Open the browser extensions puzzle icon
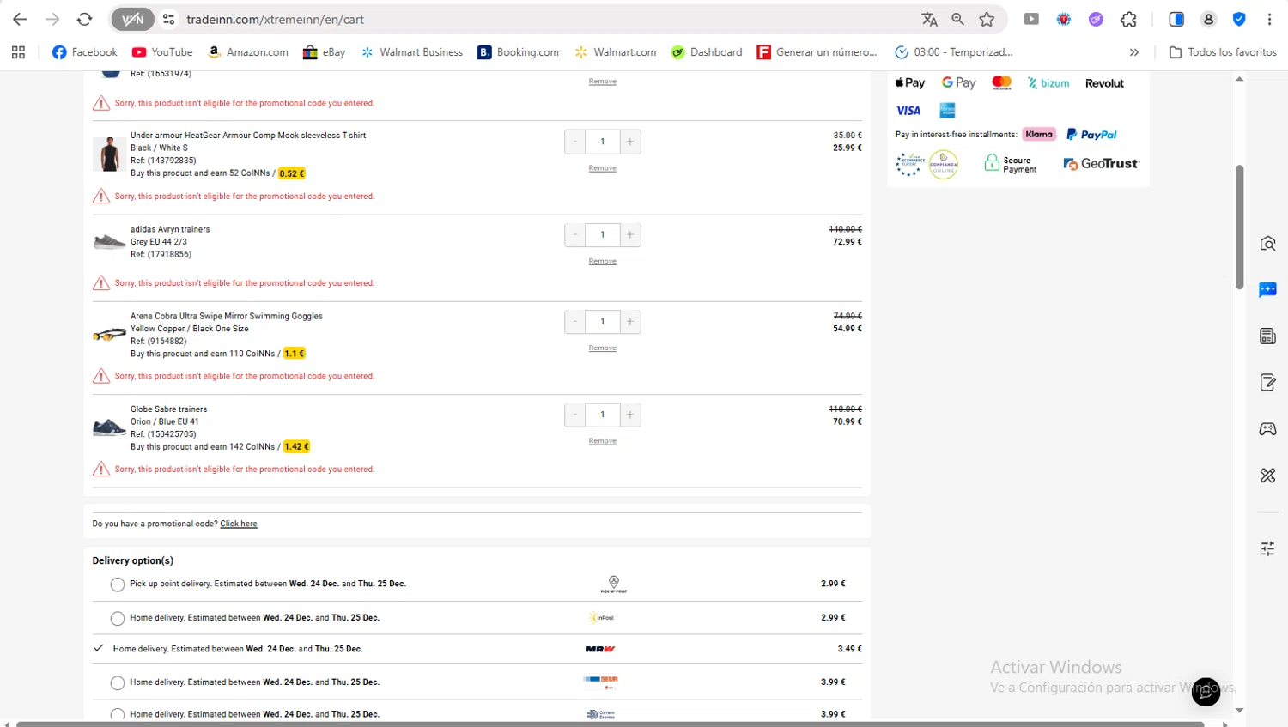 (1128, 19)
